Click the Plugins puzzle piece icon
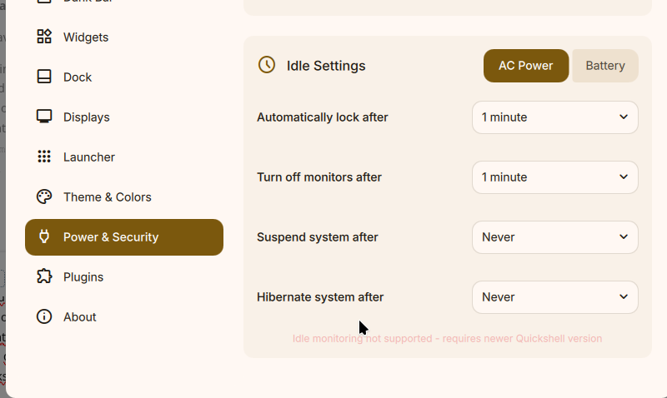 coord(44,276)
